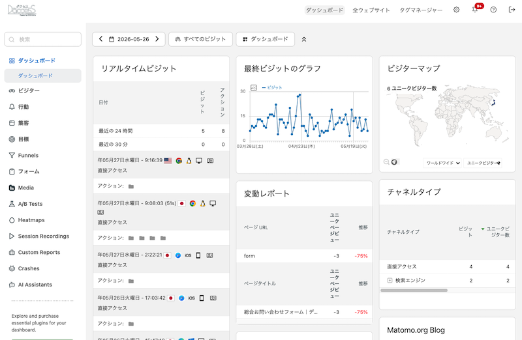Click the desktop icon in 9:16:39 visit
This screenshot has height=340, width=522.
[x=199, y=161]
